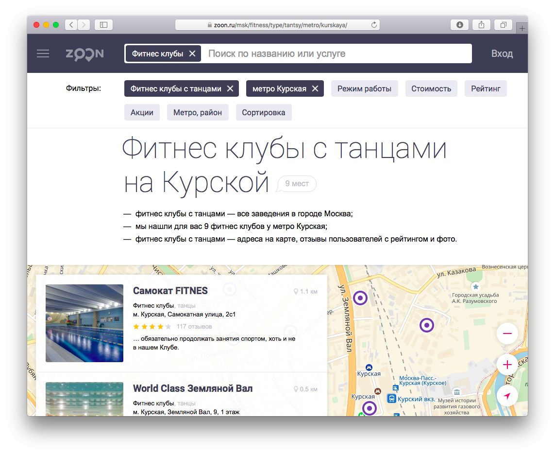
Task: Open the World Class Земляной Вал listing
Action: point(193,388)
